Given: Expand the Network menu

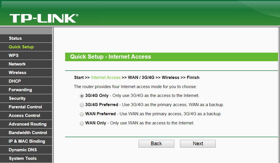Looking at the screenshot, I should pyautogui.click(x=17, y=64).
